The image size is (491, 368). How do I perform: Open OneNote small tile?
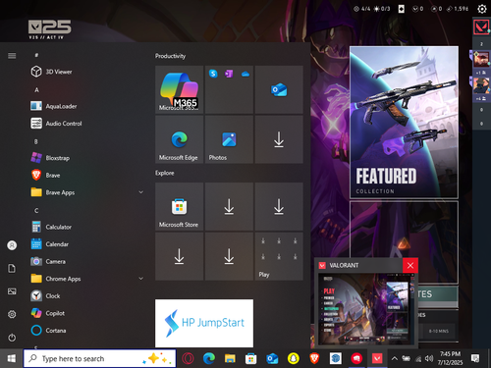coord(229,74)
